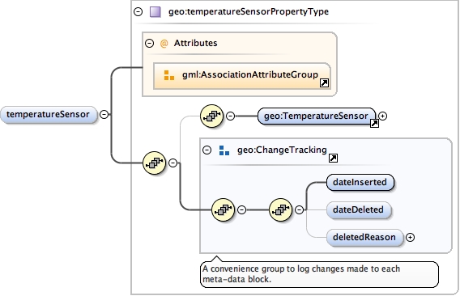Click the purple complex type square icon
Viewport: 460px width, 296px height.
coord(155,11)
